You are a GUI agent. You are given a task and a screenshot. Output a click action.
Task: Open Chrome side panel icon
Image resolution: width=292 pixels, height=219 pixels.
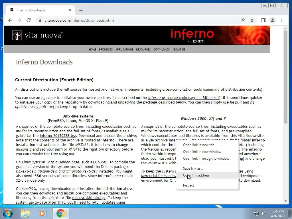click(263, 20)
